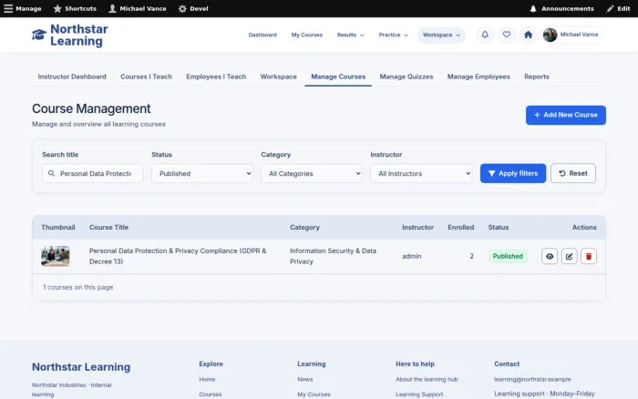Open My Courses nav link
The width and height of the screenshot is (638, 399).
[x=307, y=35]
